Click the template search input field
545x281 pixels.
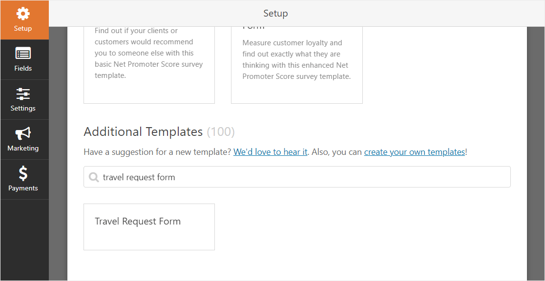(x=297, y=177)
